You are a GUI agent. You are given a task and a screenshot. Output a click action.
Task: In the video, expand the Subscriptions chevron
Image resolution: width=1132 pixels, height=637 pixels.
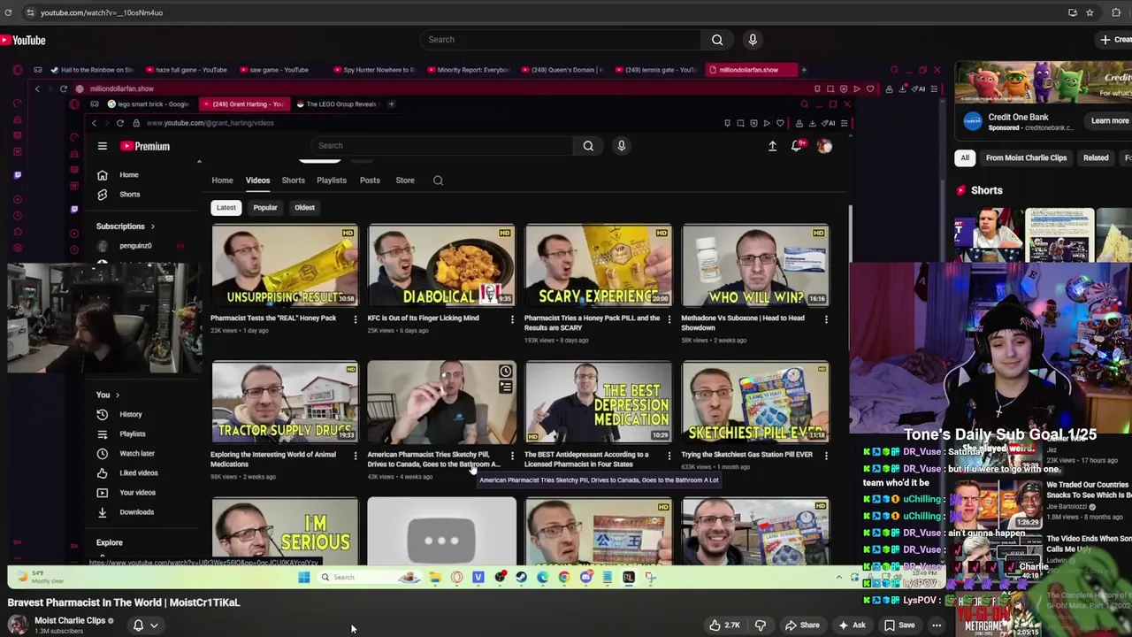[x=152, y=226]
